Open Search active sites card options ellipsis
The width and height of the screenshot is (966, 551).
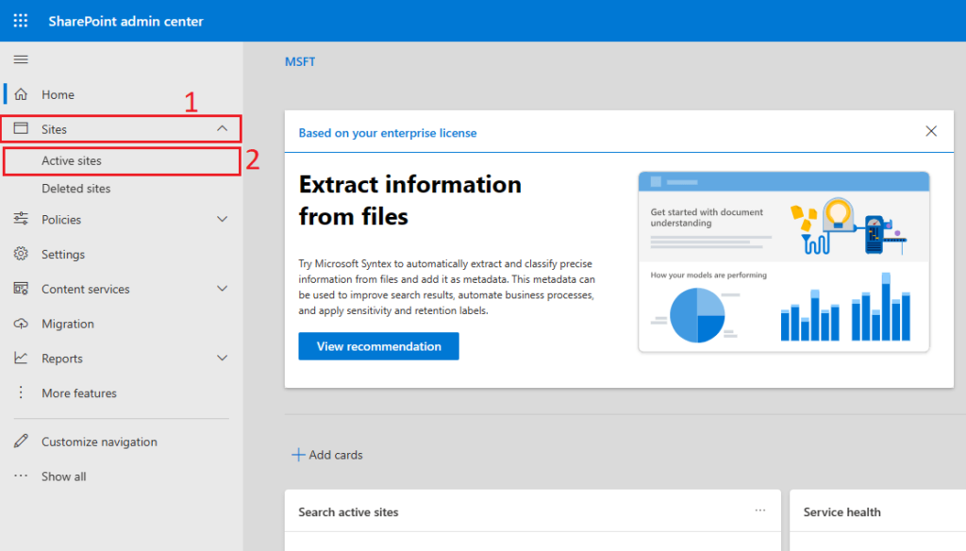[x=760, y=510]
